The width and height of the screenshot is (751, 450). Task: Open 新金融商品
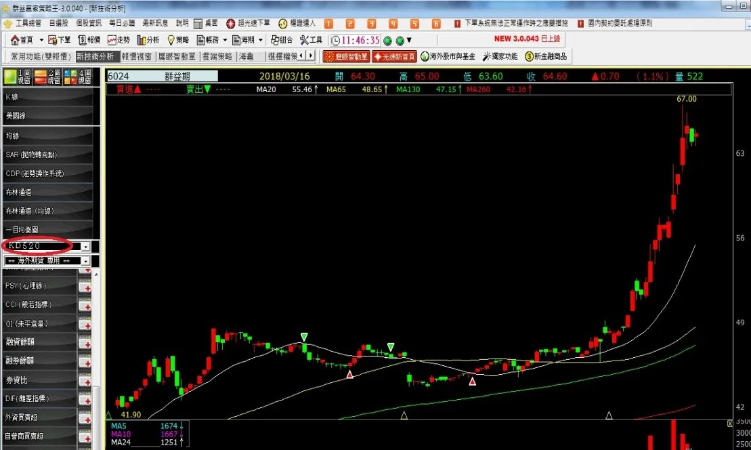tap(546, 56)
